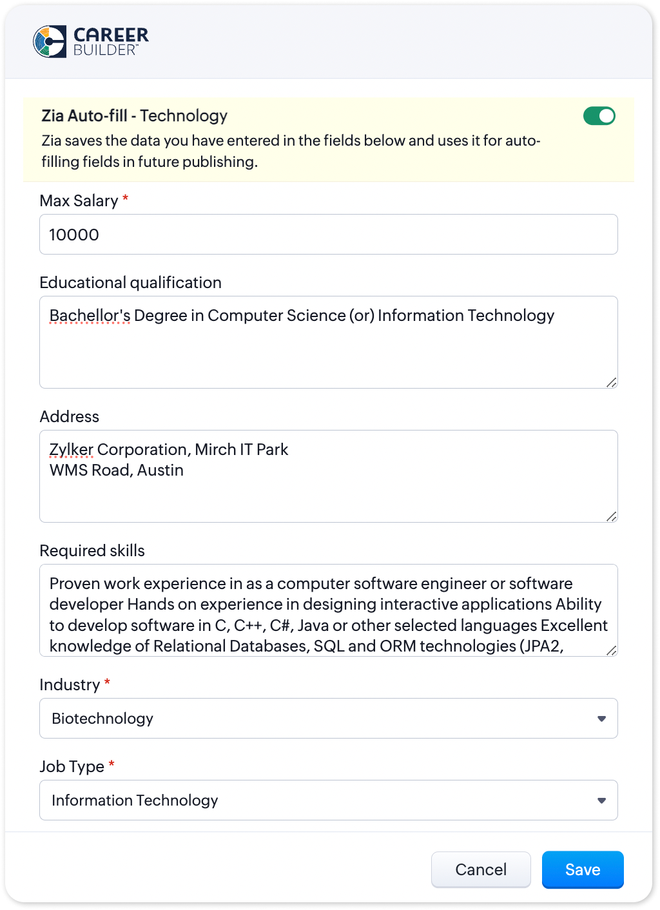Select the Biotechnology value in Industry

(x=102, y=719)
